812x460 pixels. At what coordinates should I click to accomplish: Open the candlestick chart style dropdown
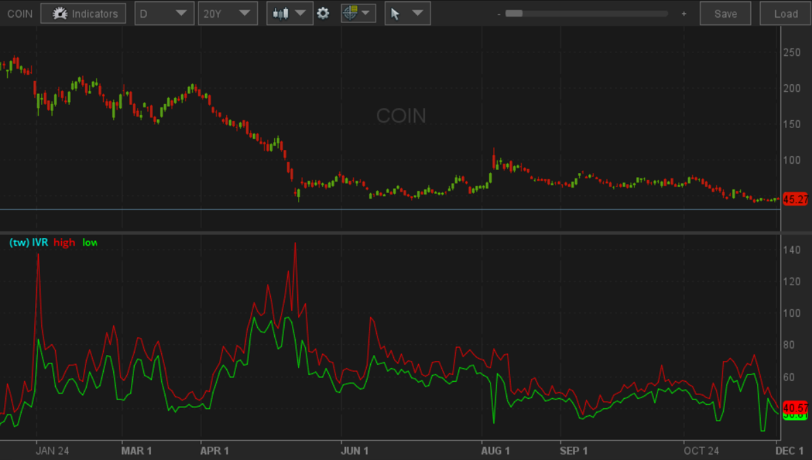coord(289,13)
